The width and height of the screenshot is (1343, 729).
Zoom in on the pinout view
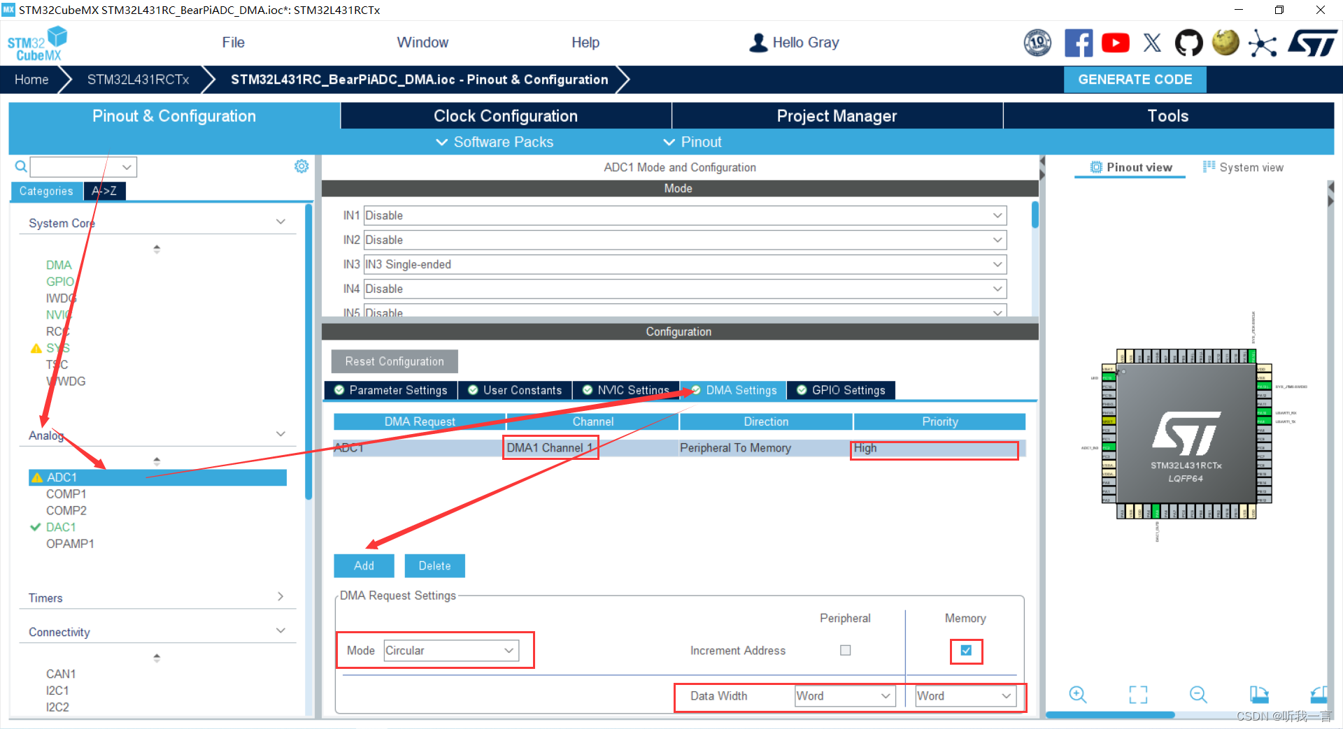click(x=1078, y=695)
